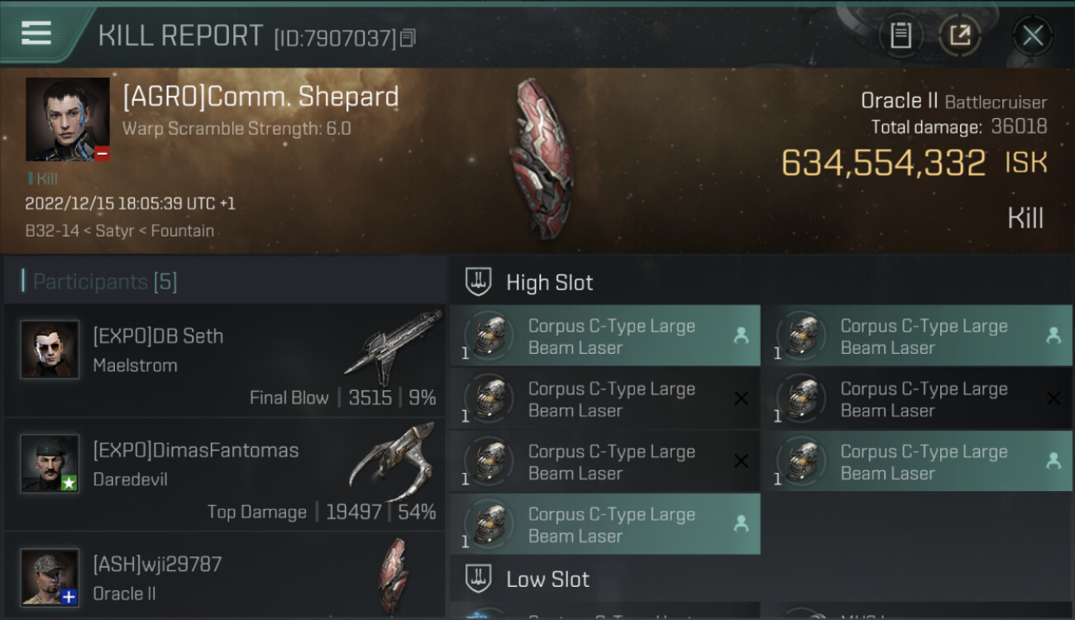Open the Participants [5] header
Screen dimensions: 1075x620
point(105,282)
